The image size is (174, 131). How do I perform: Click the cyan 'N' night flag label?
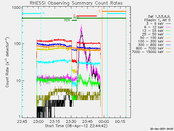[43, 13]
